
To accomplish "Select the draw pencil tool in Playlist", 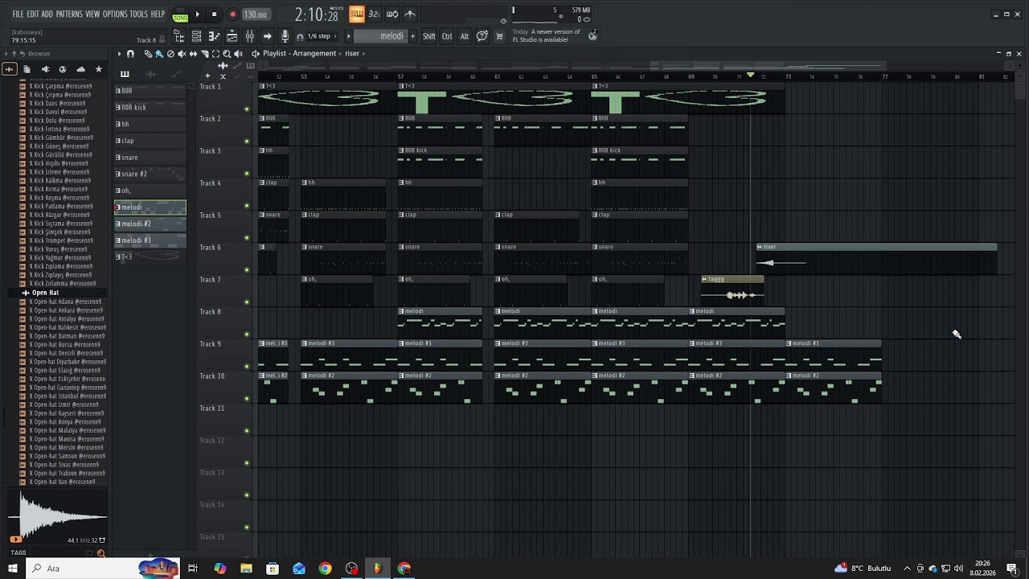I will point(148,54).
